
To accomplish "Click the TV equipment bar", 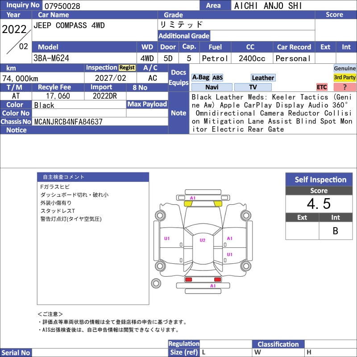I will tap(253, 87).
